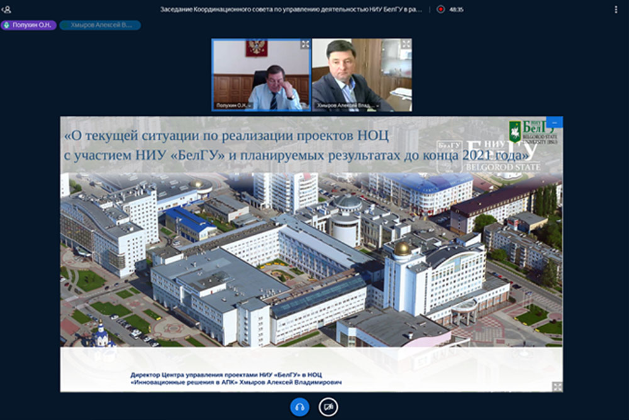Screen dimensions: 629x420
Task: Make the presentation slide fullscreen
Action: (556, 386)
